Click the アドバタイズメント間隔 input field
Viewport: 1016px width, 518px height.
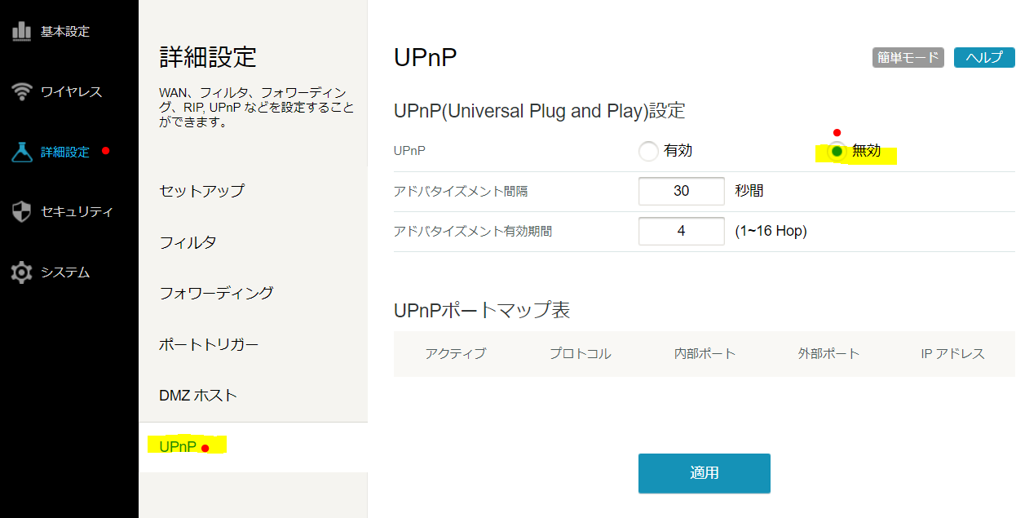681,192
